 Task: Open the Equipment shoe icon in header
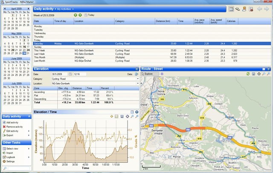238,9
